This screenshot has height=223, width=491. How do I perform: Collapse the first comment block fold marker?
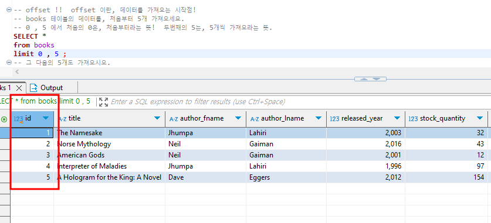[x=9, y=10]
